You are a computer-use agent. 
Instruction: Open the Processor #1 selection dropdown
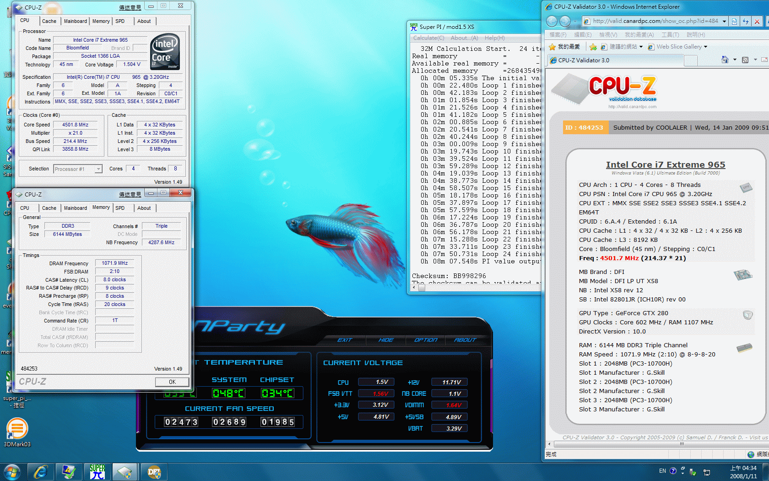pyautogui.click(x=98, y=169)
